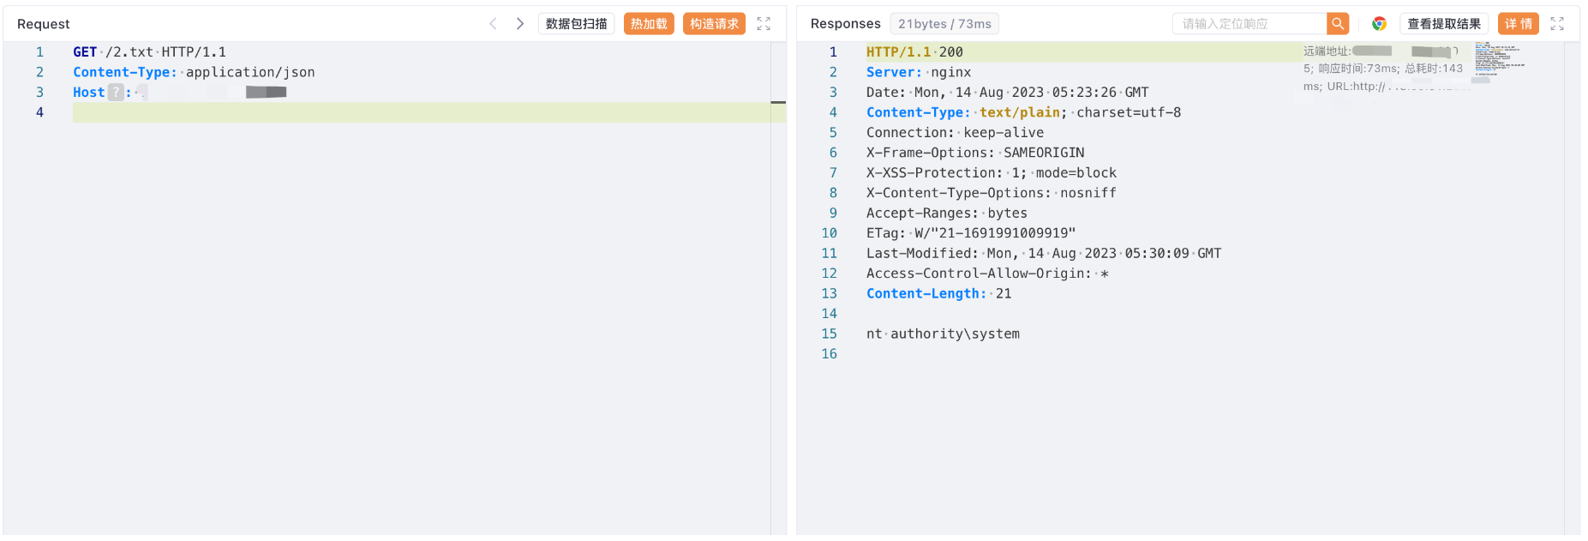
Task: Open 查看提取结果 extraction results
Action: coord(1443,24)
